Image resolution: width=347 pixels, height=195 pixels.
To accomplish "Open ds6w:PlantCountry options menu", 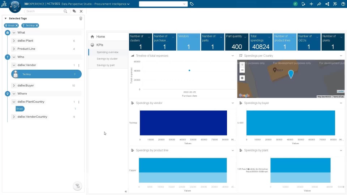I will 79,102.
